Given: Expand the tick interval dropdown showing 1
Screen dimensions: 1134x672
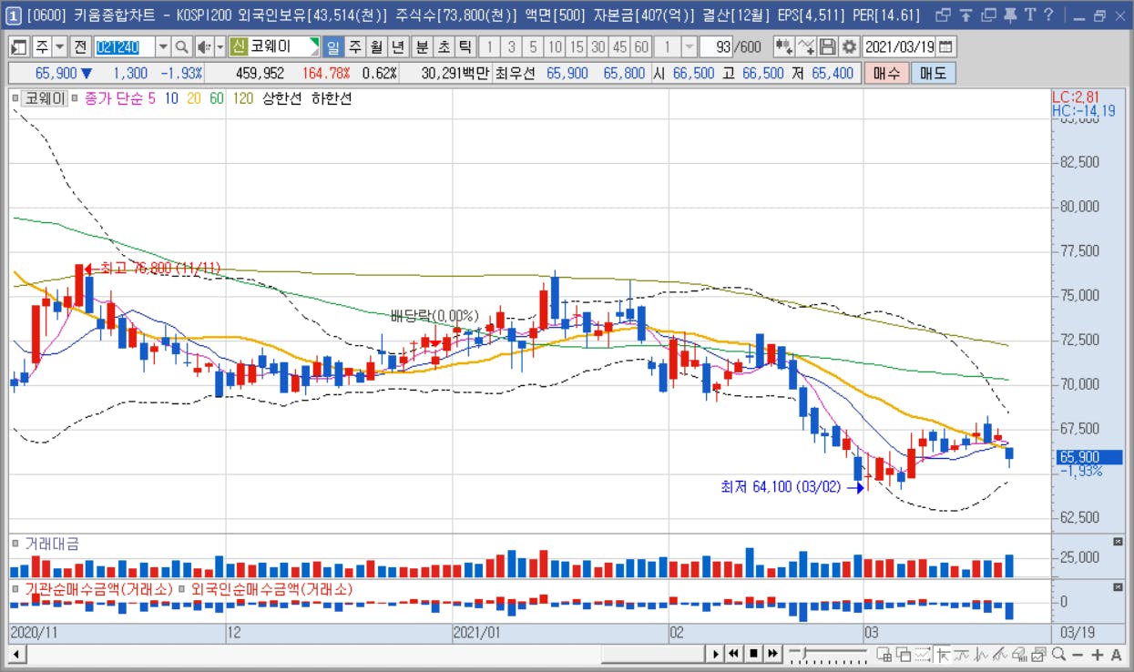Looking at the screenshot, I should tap(690, 46).
